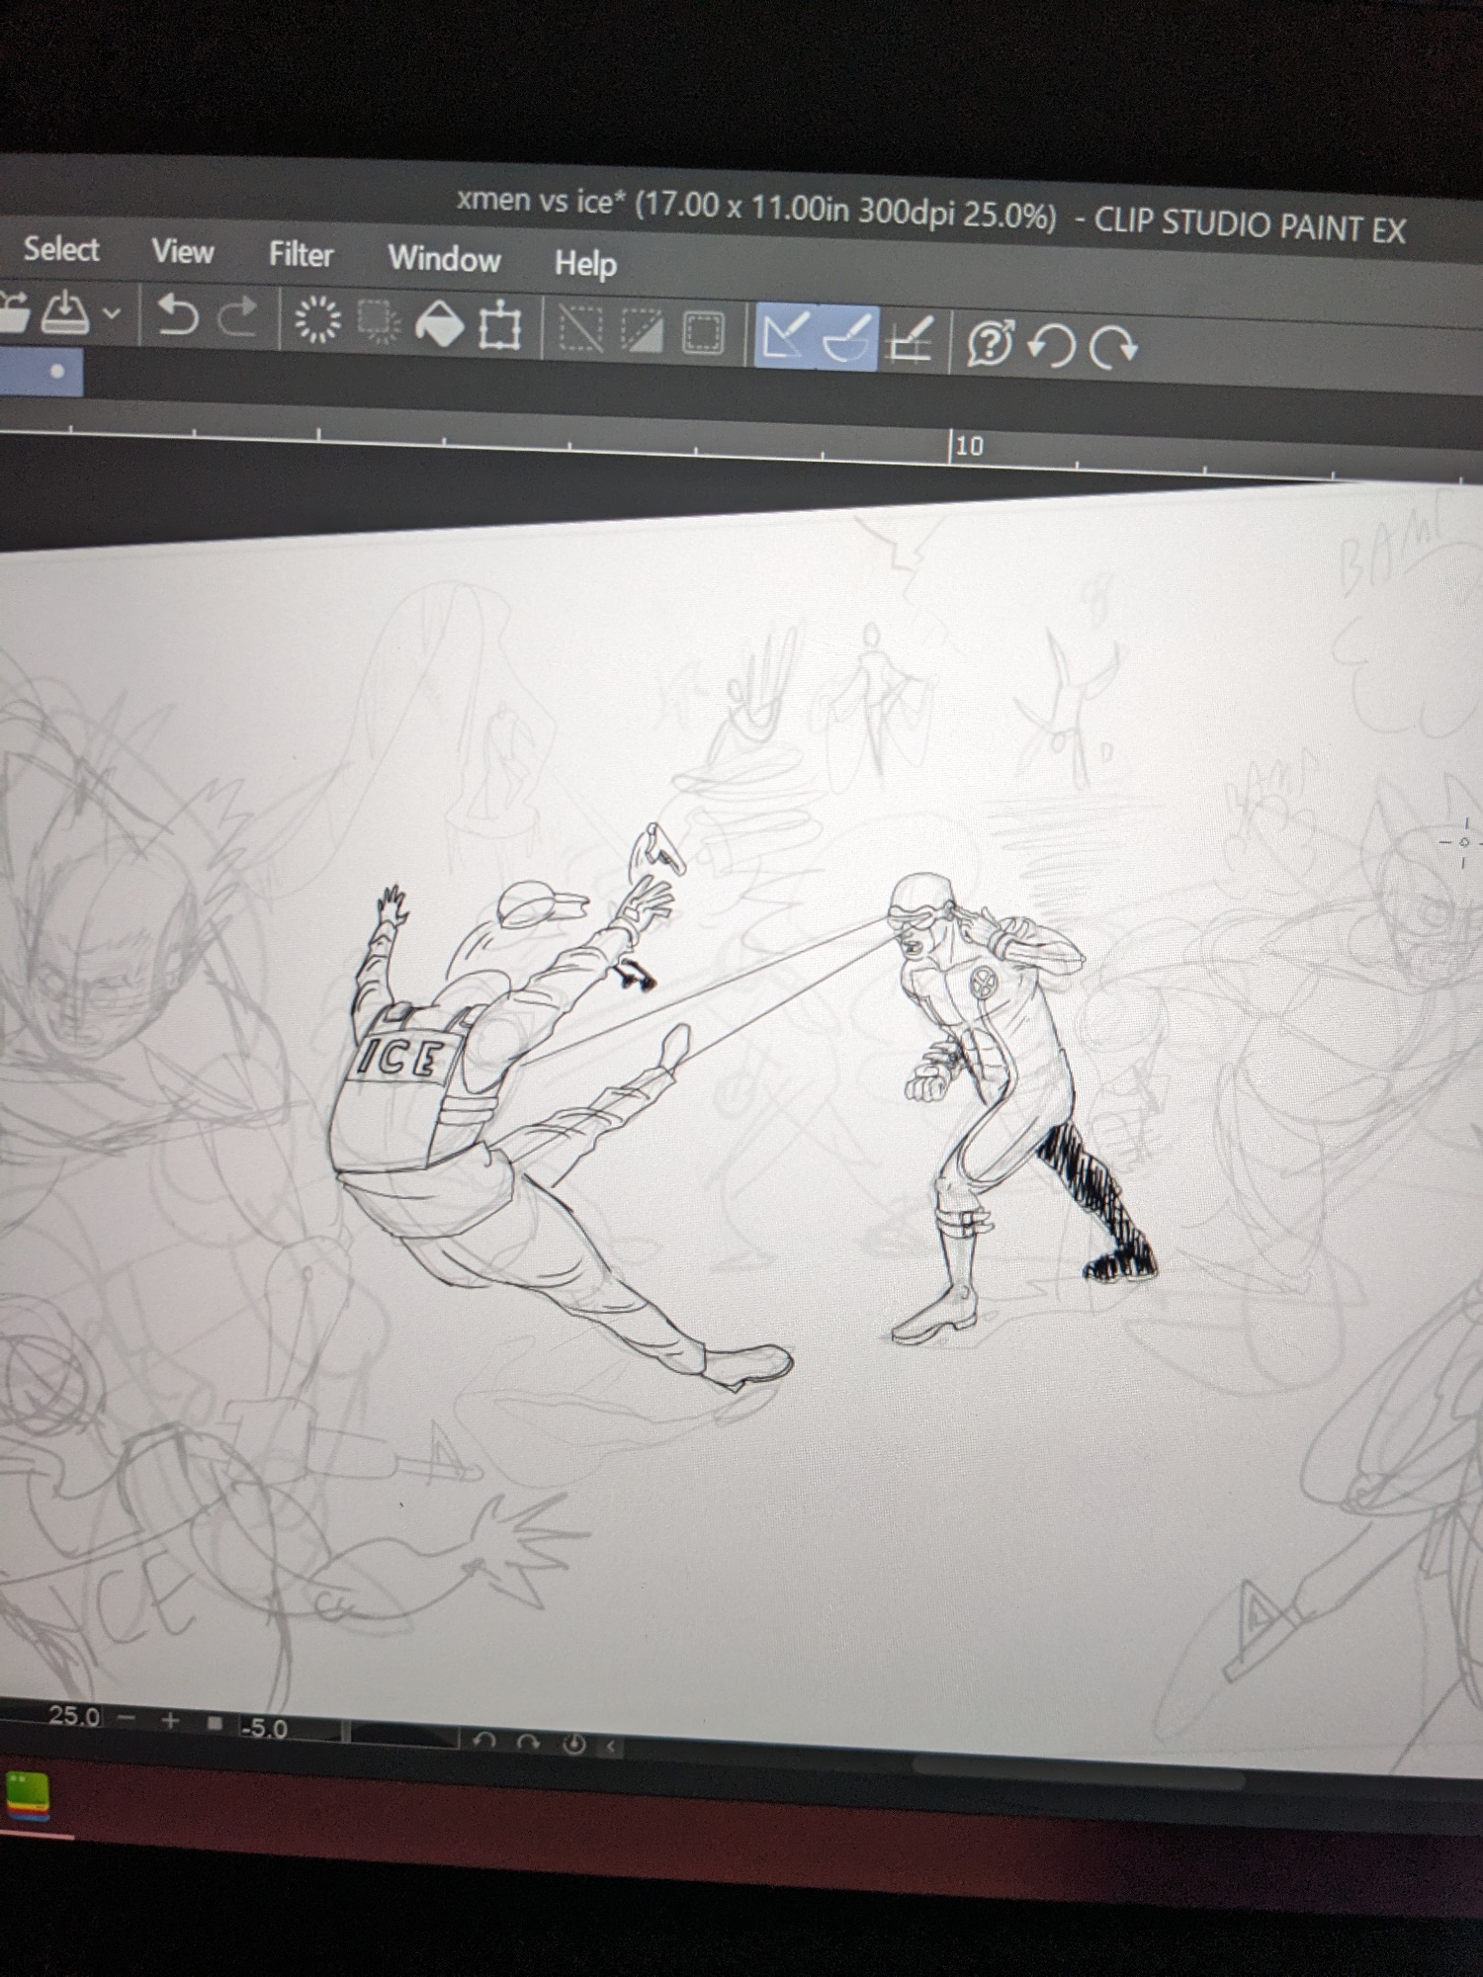
Task: Click the Fill paint bucket icon
Action: tap(439, 324)
